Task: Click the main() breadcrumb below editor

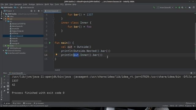Action: 57,70
